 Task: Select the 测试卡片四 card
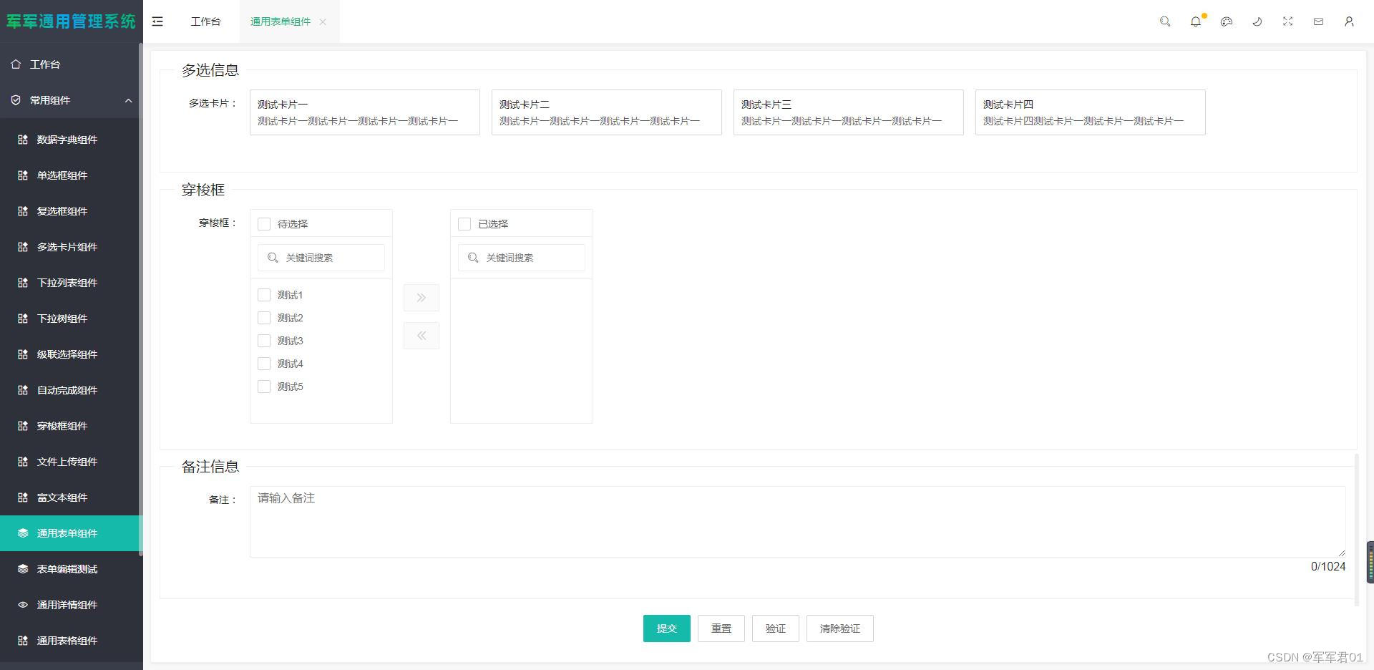coord(1091,112)
